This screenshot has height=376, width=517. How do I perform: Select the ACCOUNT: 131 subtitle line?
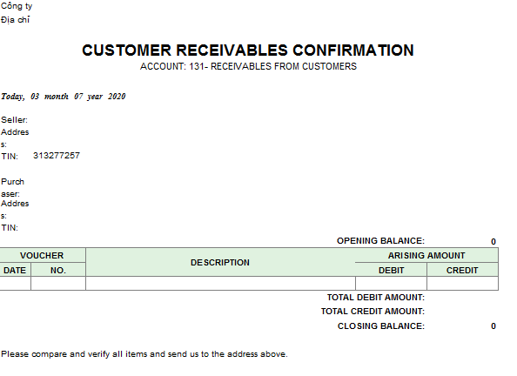[248, 66]
